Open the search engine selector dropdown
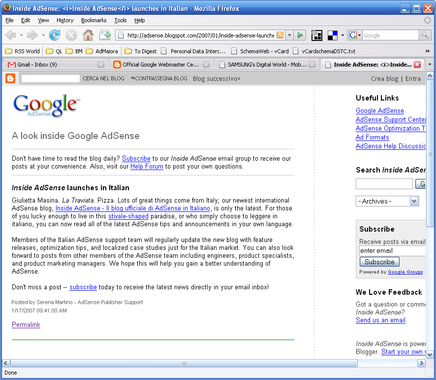 tap(354, 35)
